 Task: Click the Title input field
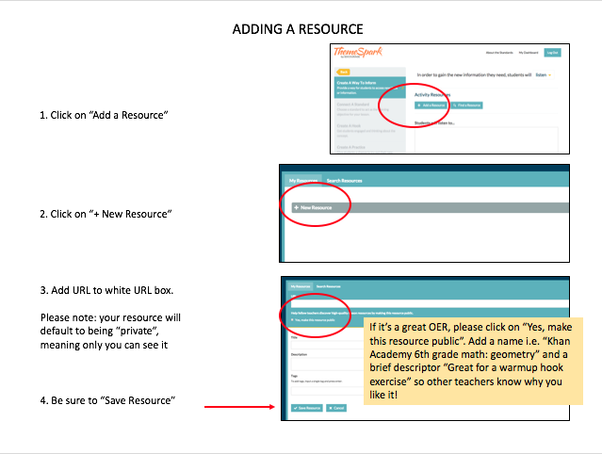tap(325, 343)
